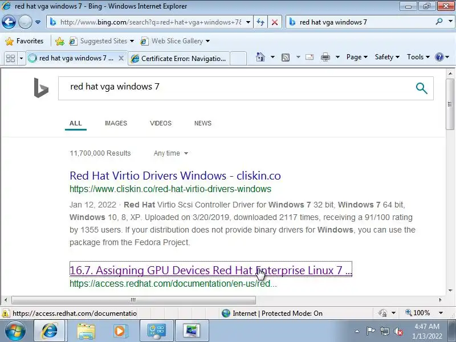Open the Quick Tabs grid icon

(11, 58)
